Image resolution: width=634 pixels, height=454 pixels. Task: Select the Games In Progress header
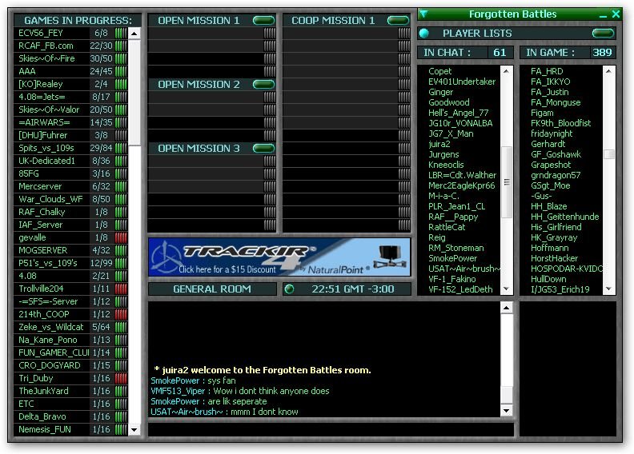tap(78, 20)
